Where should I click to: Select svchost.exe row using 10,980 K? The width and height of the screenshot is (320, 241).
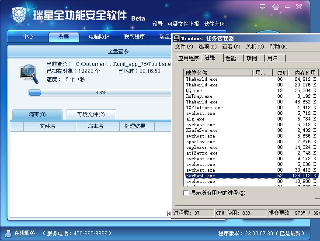251,182
